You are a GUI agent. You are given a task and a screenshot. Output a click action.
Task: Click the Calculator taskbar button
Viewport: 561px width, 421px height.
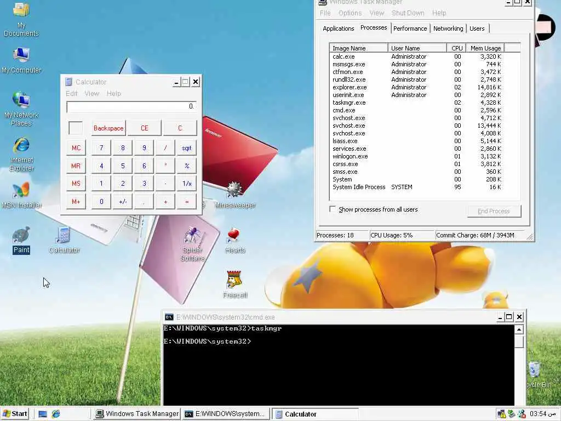315,414
